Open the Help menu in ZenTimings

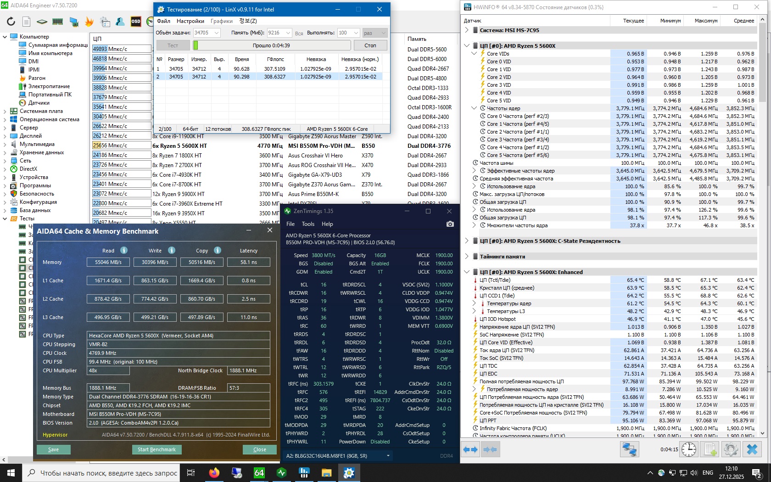point(327,224)
